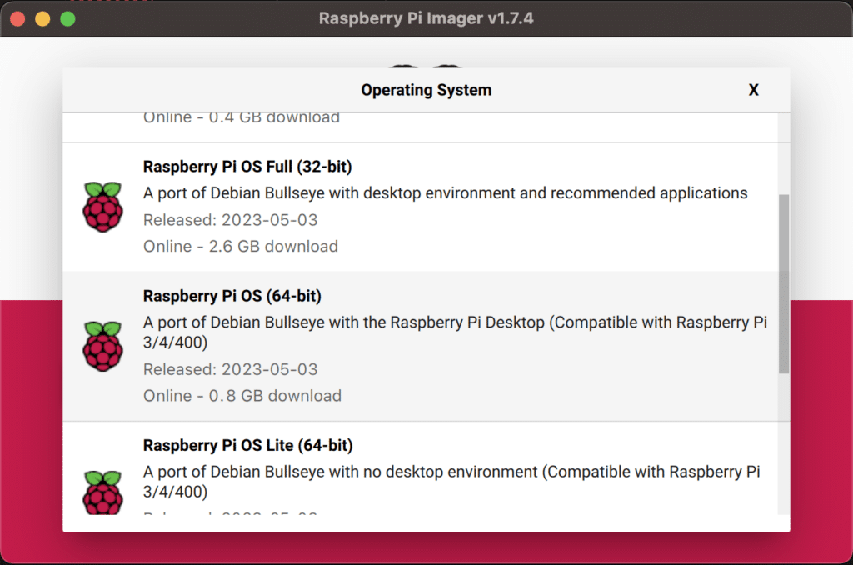This screenshot has height=565, width=853.
Task: Select Raspberry Pi OS Full (32-bit) title
Action: [x=247, y=167]
